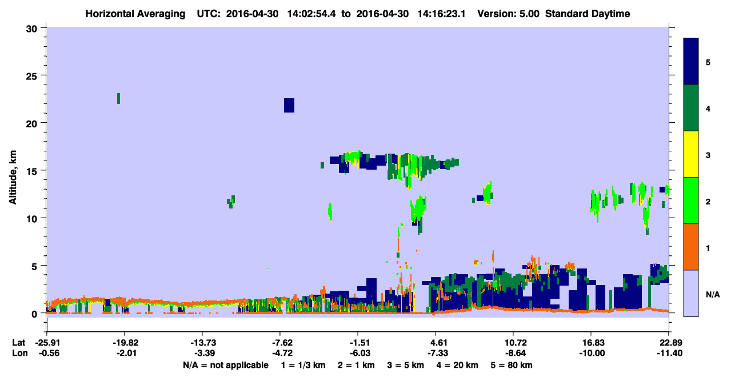This screenshot has width=743, height=381.
Task: Click the 'N/A = not applicable' legend text
Action: click(x=225, y=364)
